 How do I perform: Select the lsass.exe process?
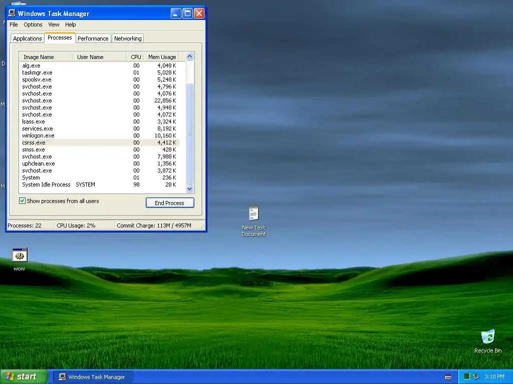[100, 121]
